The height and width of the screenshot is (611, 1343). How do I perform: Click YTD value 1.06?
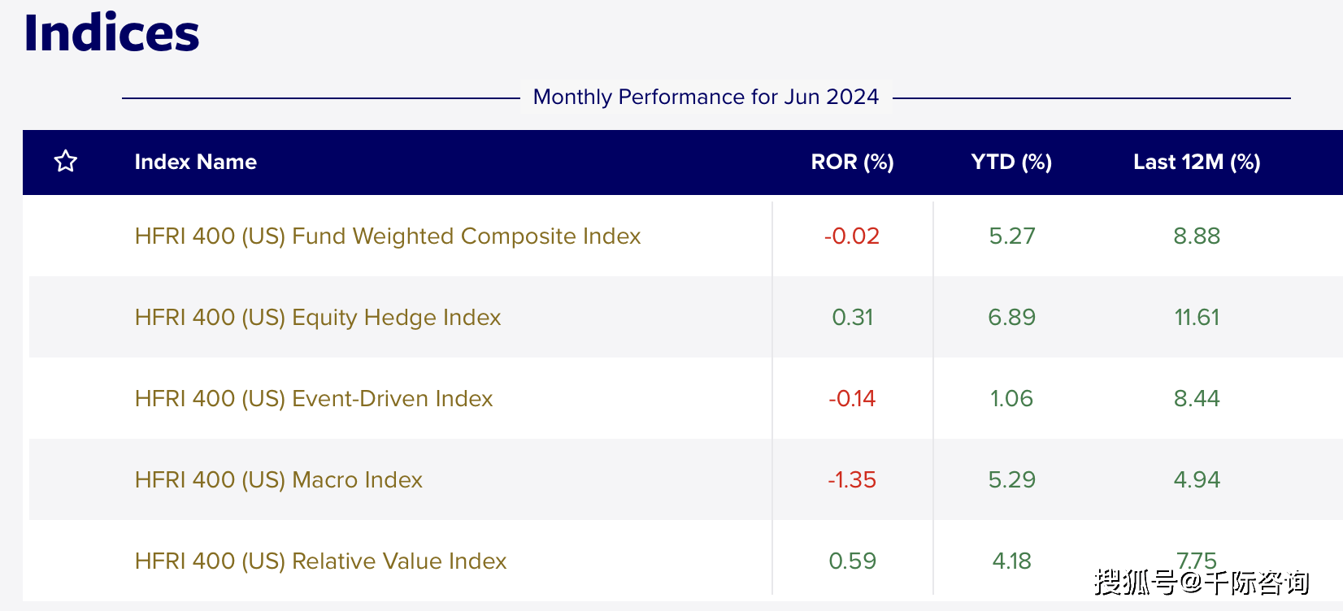click(1011, 398)
